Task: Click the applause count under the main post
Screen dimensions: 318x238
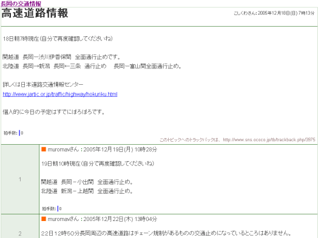Action: point(13,133)
